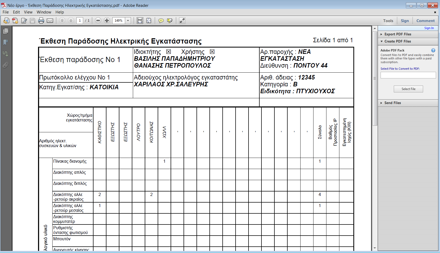Click the Print file icon
Image resolution: width=440 pixels, height=253 pixels.
[41, 21]
